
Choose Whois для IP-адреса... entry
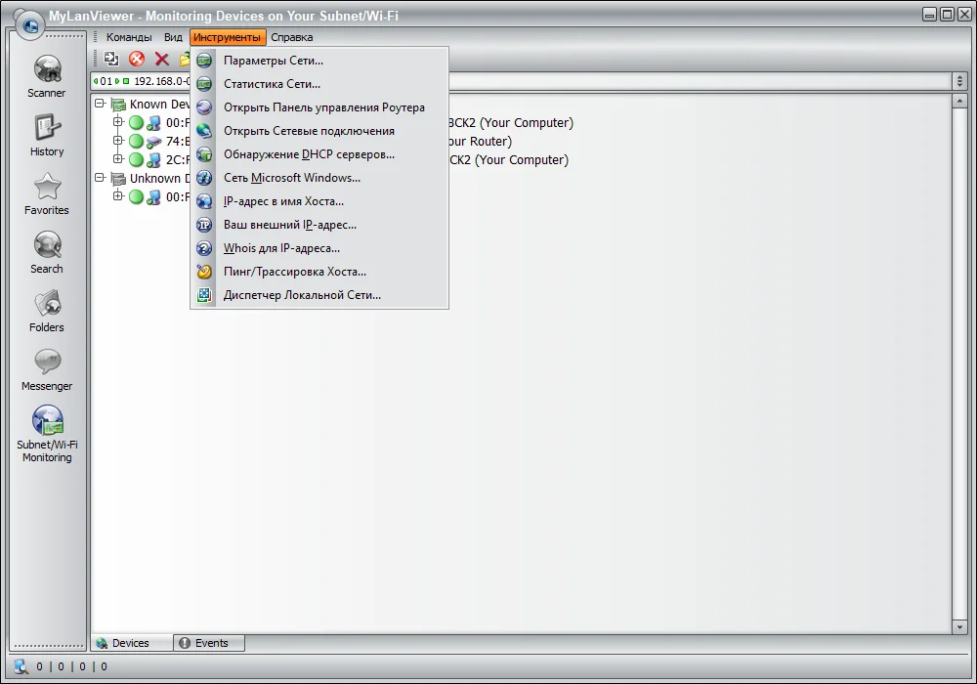tap(319, 248)
